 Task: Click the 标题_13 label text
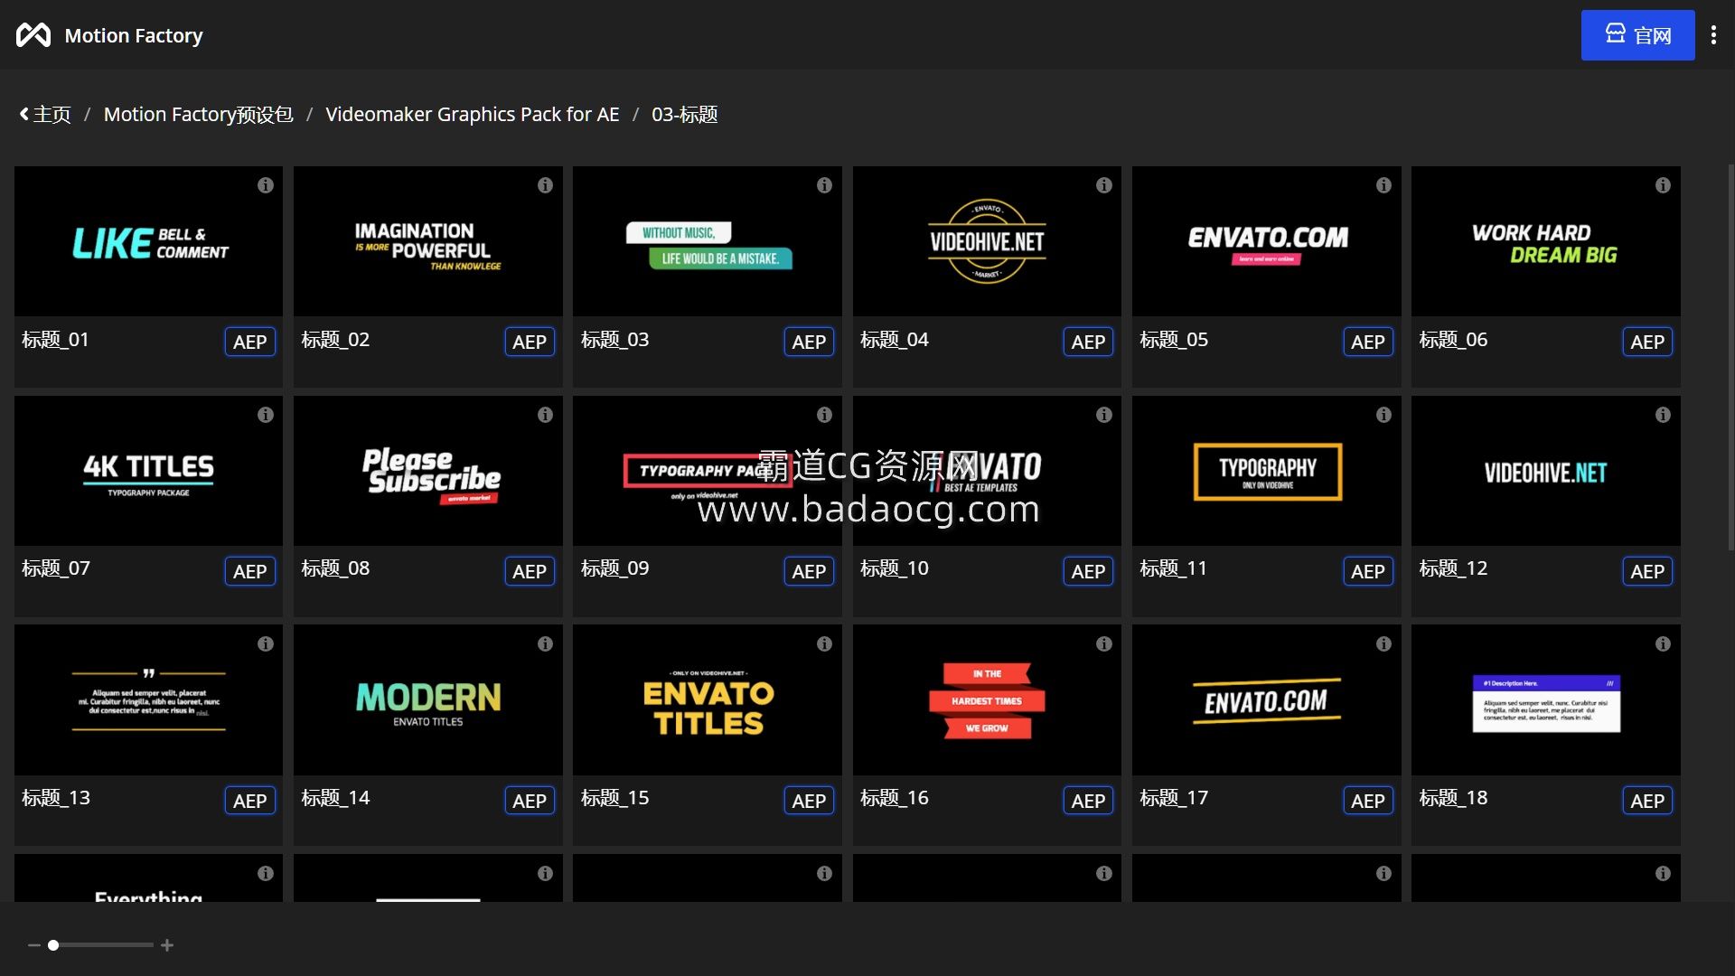pos(55,798)
